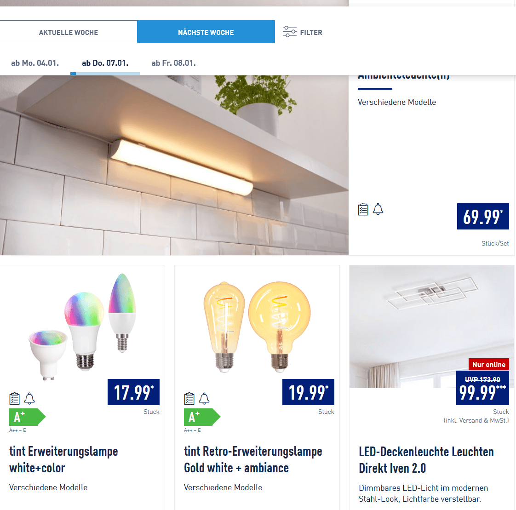Open tint Erweiterungslampe white+color product title

click(63, 459)
